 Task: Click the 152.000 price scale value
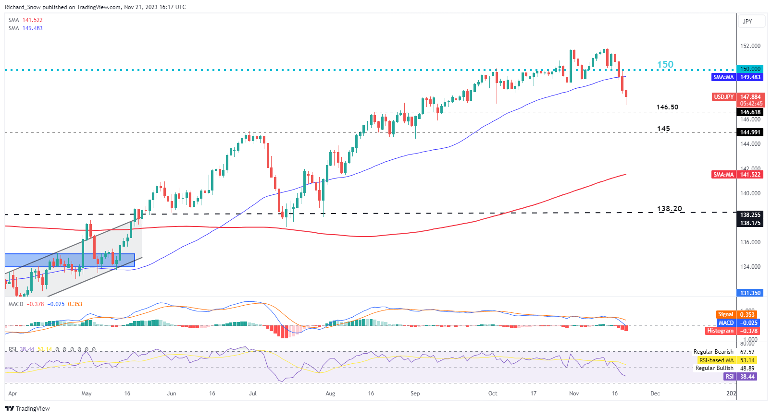coord(750,47)
